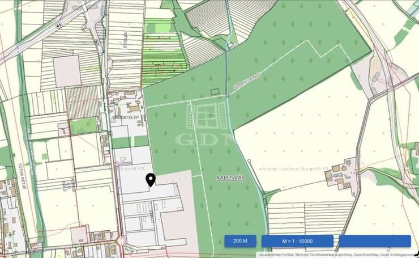This screenshot has width=419, height=258.
Task: Click the 61 road number on diagonal highway
Action: [x=58, y=25]
